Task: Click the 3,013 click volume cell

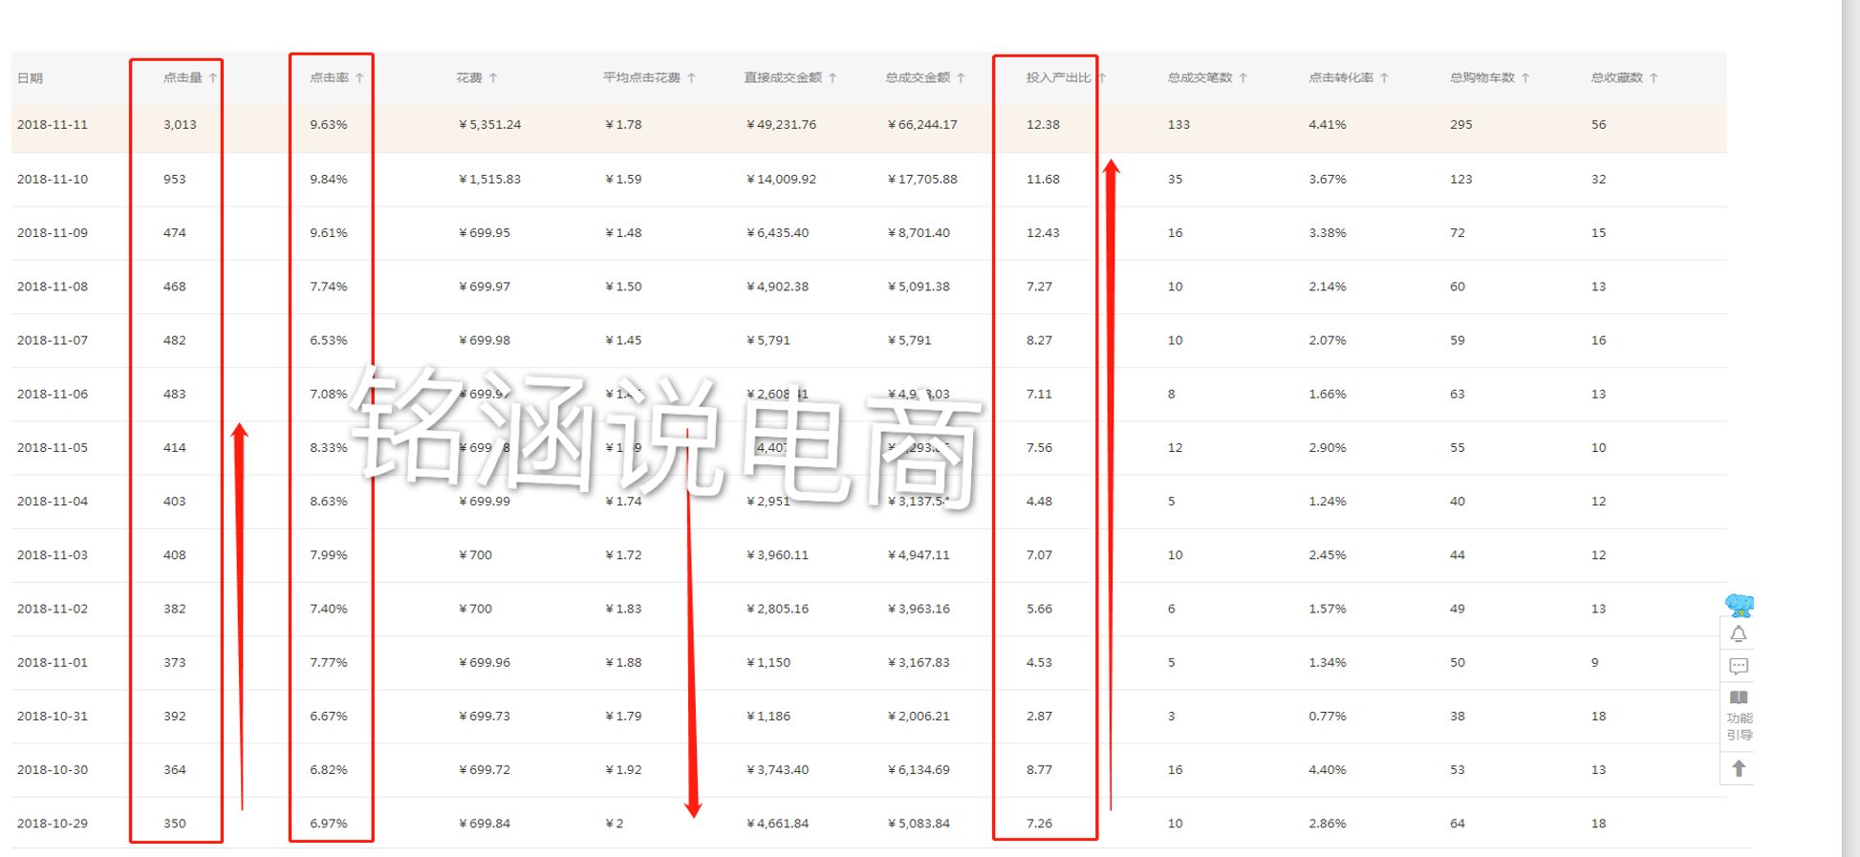Action: click(180, 125)
